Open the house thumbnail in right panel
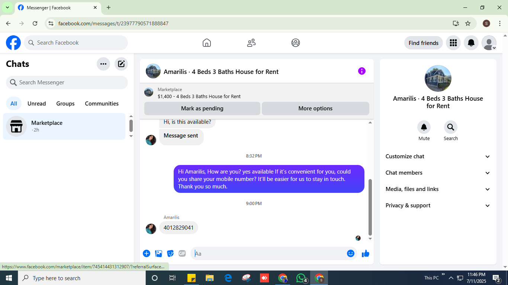 [438, 78]
